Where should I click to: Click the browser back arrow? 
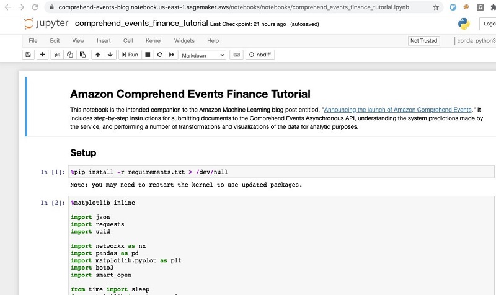[x=7, y=7]
